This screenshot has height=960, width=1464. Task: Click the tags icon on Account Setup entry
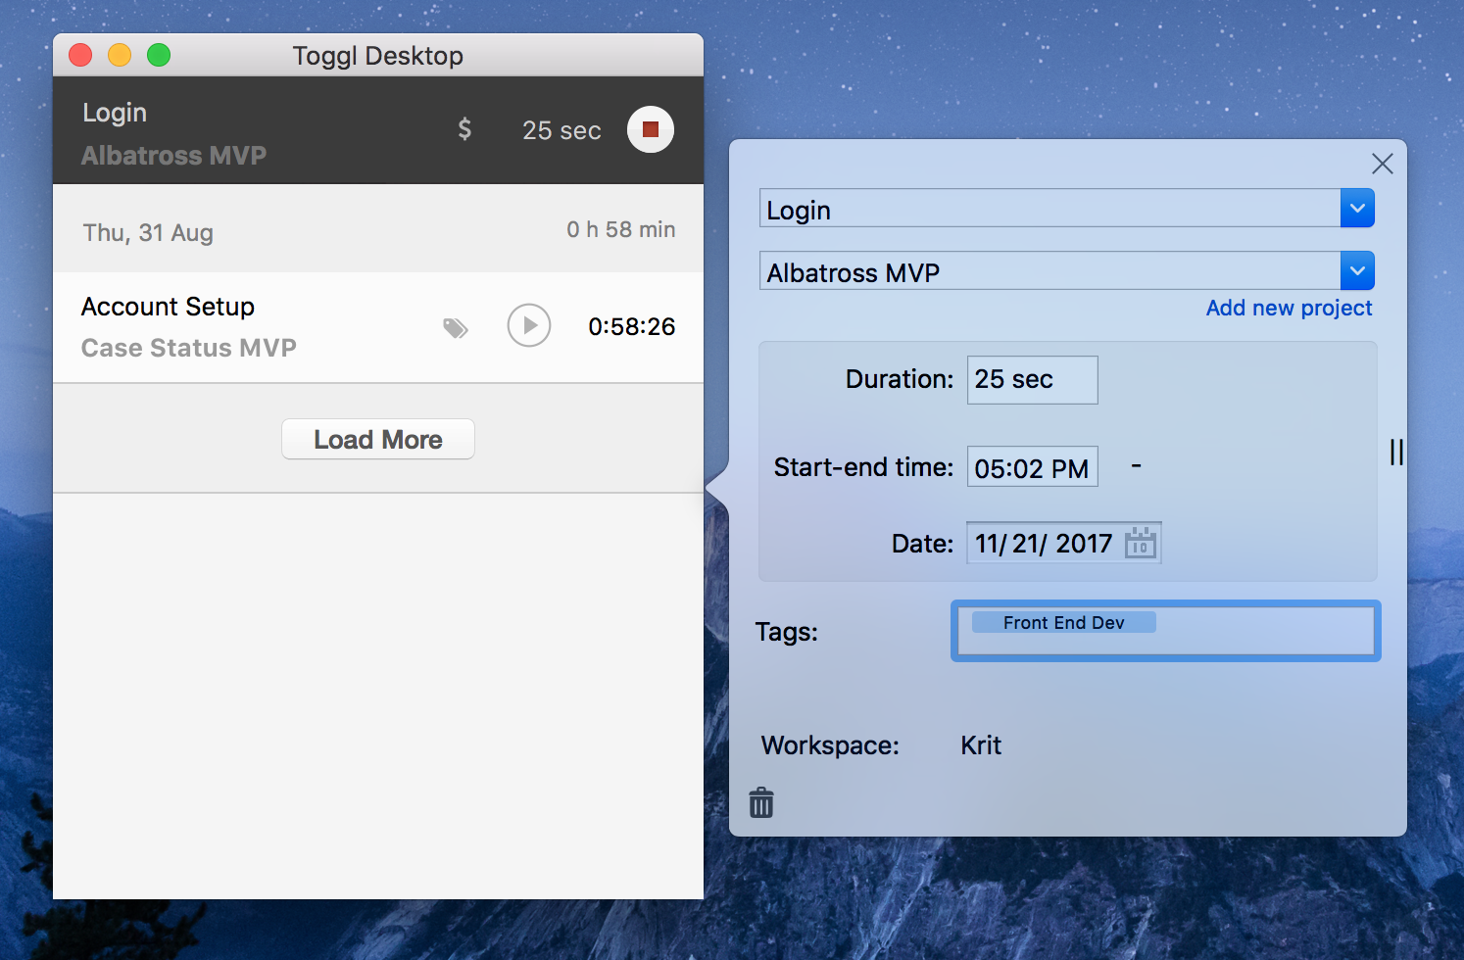[x=456, y=328]
